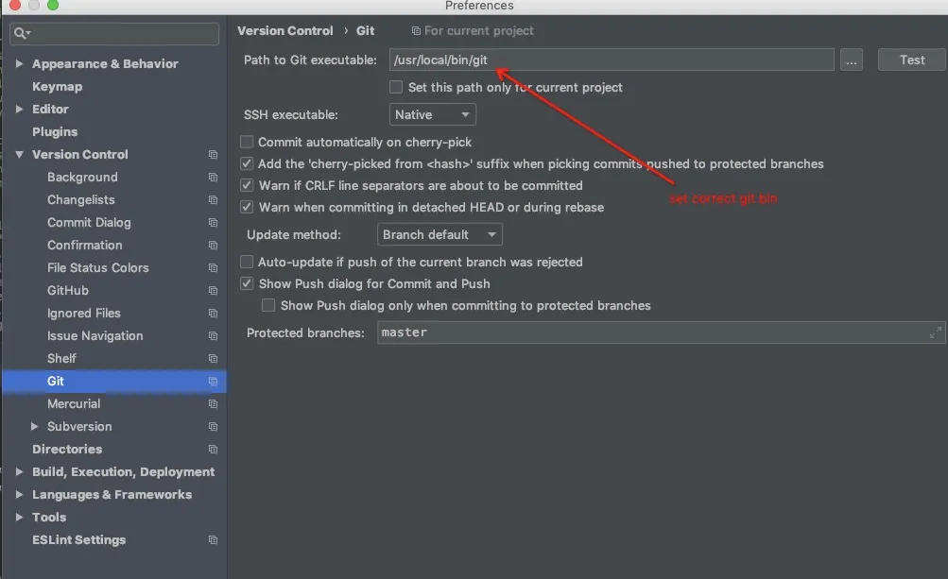Viewport: 948px width, 579px height.
Task: Click the project-level icon beside Commit Dialog
Action: tap(213, 222)
